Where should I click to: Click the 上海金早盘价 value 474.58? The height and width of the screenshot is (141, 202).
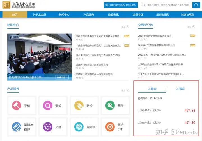point(190,111)
